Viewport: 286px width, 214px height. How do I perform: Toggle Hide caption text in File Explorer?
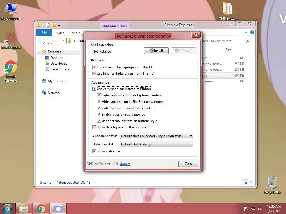(99, 95)
